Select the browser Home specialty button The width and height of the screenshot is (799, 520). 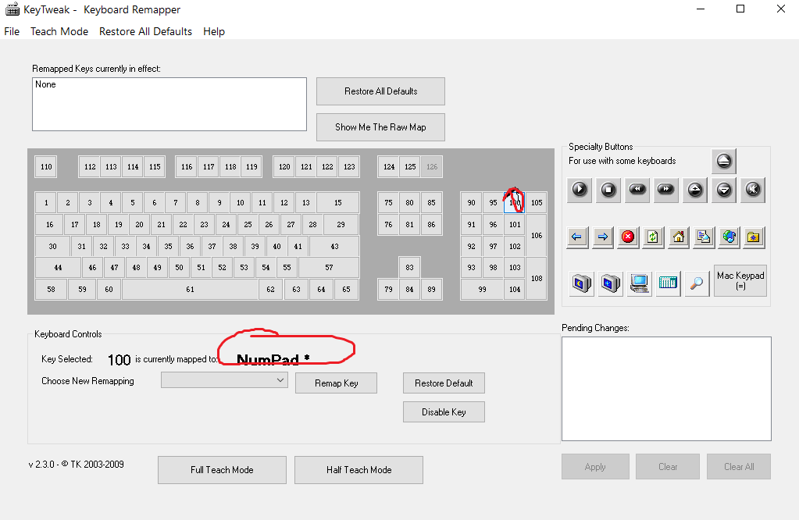point(679,237)
